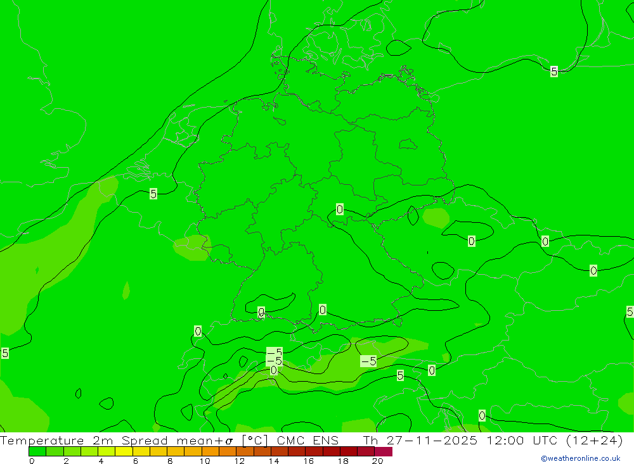Click the 'mean+σ' text in the caption

pos(205,441)
